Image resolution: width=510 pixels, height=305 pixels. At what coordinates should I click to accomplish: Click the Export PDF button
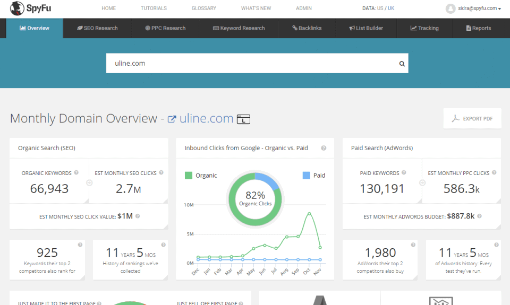pos(472,119)
